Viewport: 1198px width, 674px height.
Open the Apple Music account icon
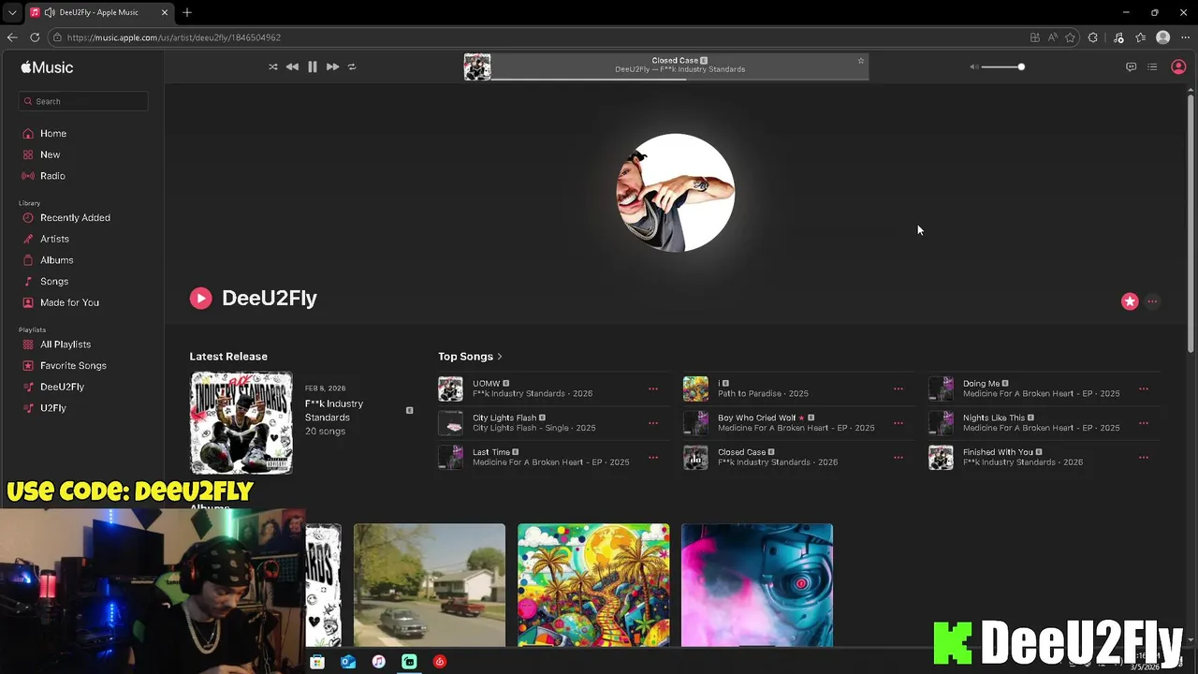[1178, 66]
